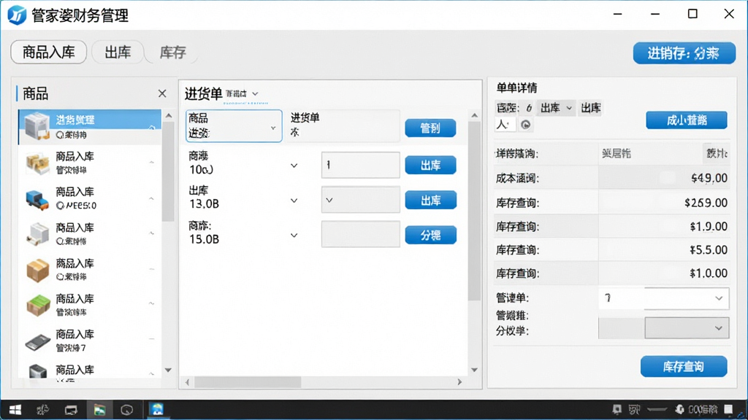
Task: Open the file explorer icon in taskbar
Action: (x=99, y=410)
